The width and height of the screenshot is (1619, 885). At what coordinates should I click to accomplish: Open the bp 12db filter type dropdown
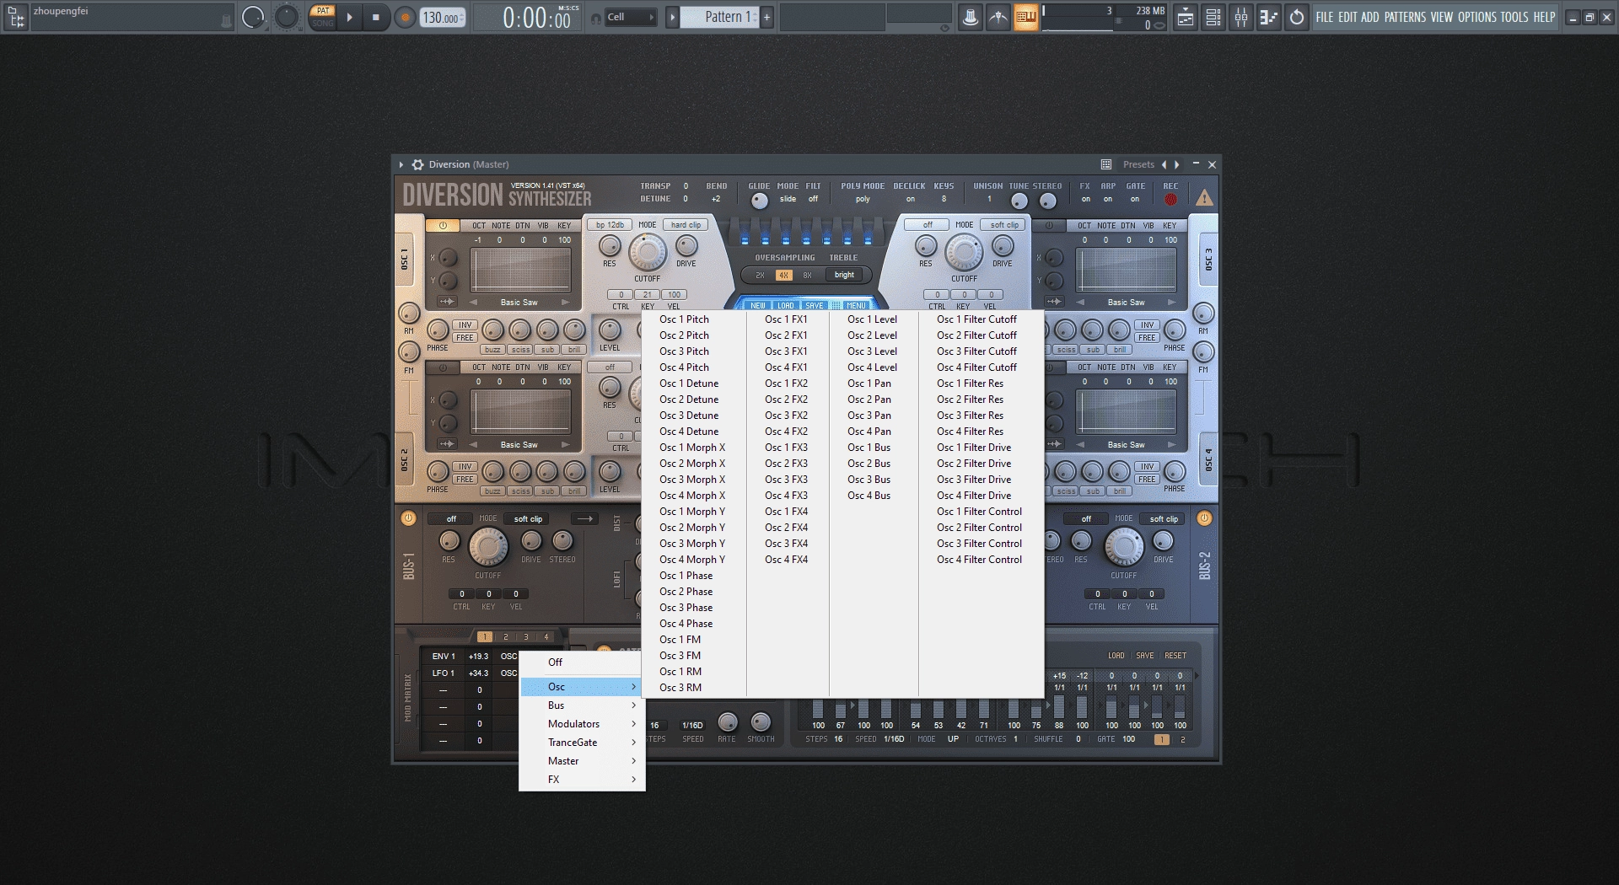click(x=610, y=225)
